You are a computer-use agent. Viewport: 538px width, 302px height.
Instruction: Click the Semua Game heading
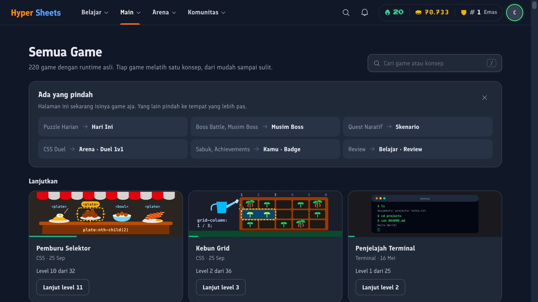[66, 52]
